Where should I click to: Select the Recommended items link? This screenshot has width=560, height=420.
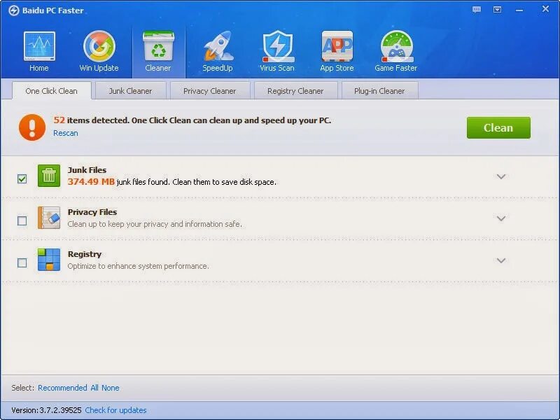tap(62, 388)
